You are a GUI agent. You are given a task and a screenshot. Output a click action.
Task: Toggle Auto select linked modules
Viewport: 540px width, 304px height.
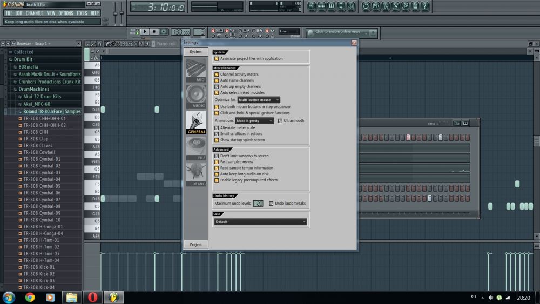(x=217, y=93)
